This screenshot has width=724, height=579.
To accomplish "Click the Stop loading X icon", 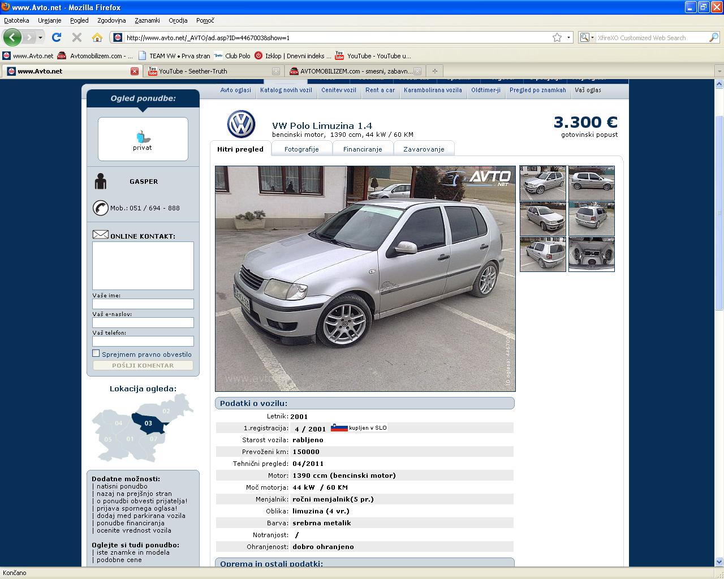I will point(77,37).
